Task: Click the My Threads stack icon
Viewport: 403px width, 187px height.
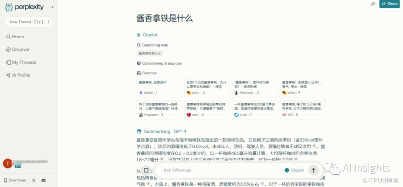Action: [x=9, y=62]
